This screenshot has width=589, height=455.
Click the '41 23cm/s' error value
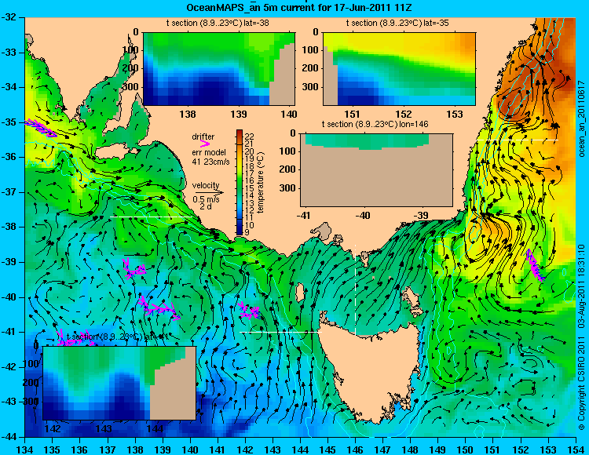pyautogui.click(x=210, y=162)
